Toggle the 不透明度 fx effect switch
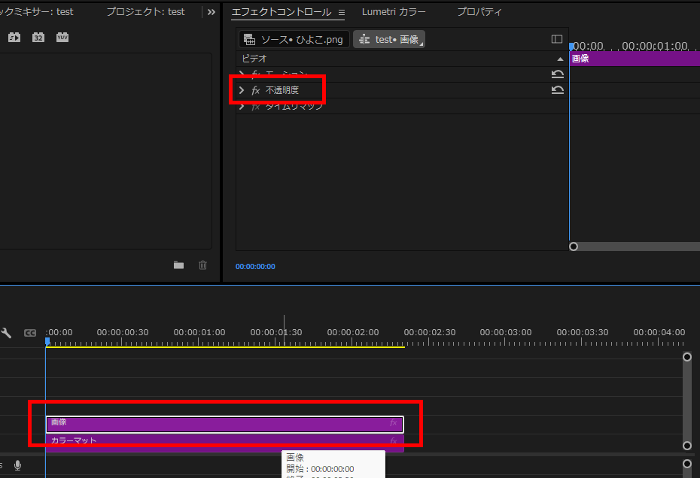 click(x=256, y=90)
